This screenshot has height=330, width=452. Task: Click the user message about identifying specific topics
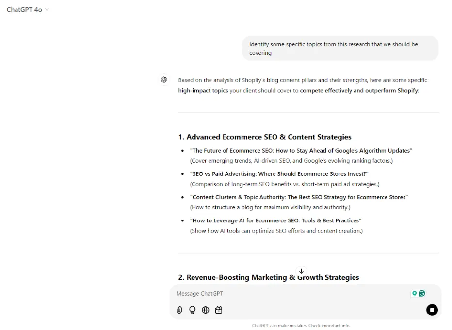click(340, 48)
